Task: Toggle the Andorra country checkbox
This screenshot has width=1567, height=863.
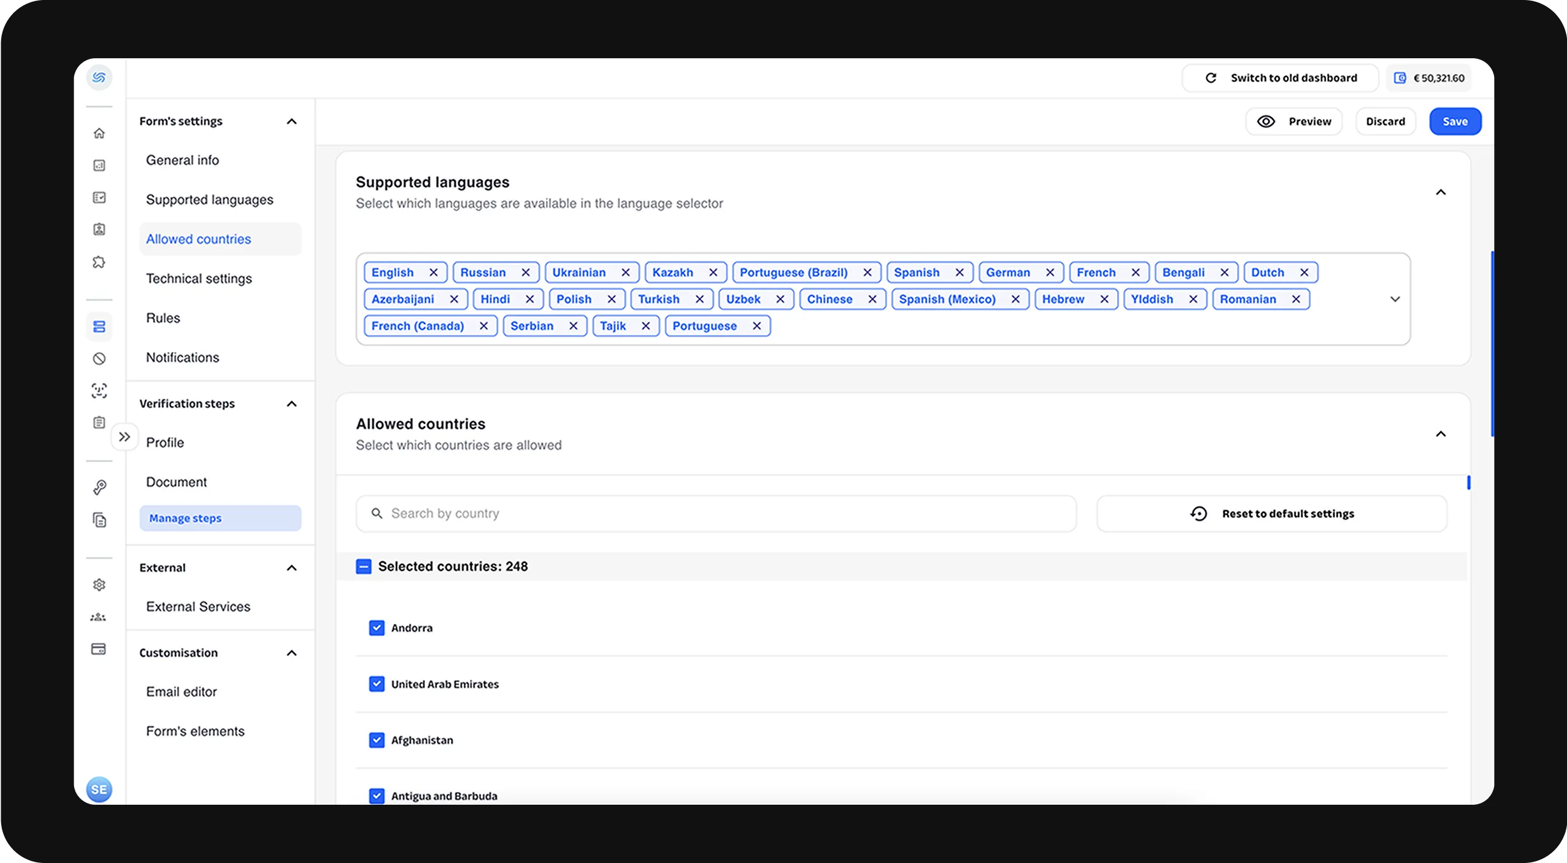Action: (375, 627)
